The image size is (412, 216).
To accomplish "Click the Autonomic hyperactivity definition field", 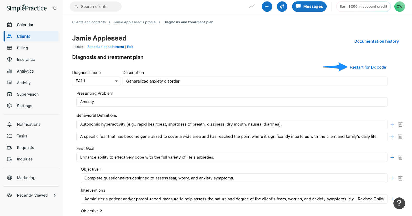I will [x=232, y=124].
